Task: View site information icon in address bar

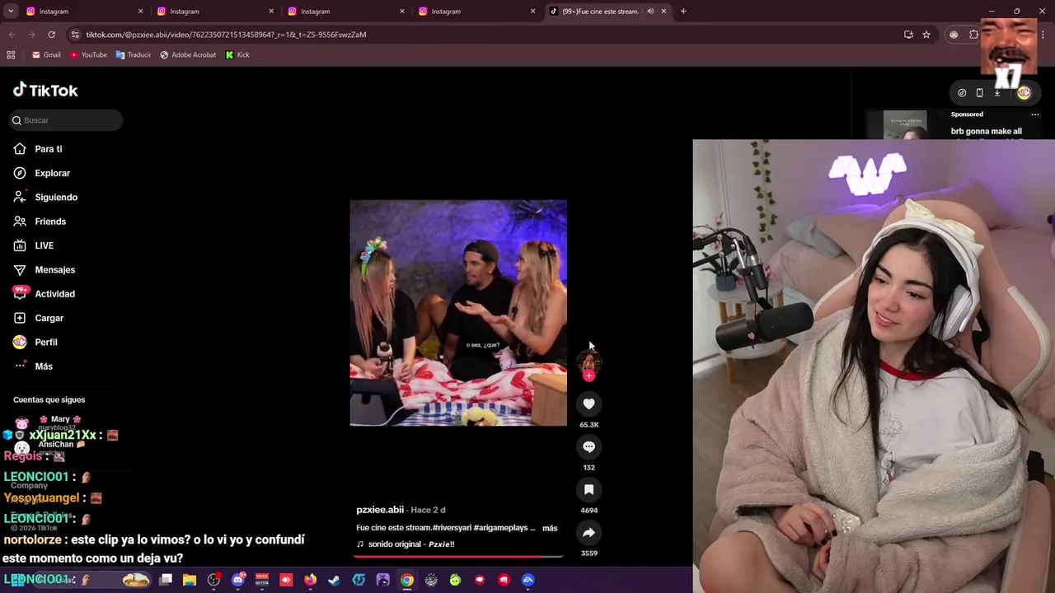Action: coord(75,35)
